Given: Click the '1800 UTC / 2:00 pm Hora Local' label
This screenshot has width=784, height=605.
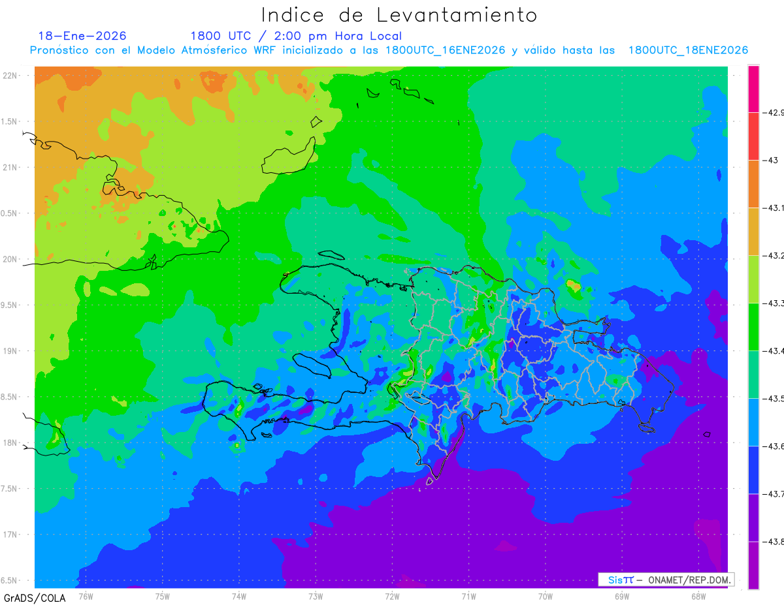Looking at the screenshot, I should [296, 37].
